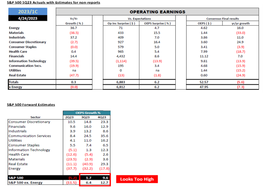Click Materials 2Q23 value (23.5)
This screenshot has height=191, width=267.
(x=71, y=159)
